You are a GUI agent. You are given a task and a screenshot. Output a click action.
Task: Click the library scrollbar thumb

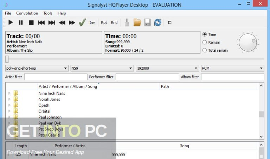[x=261, y=114]
